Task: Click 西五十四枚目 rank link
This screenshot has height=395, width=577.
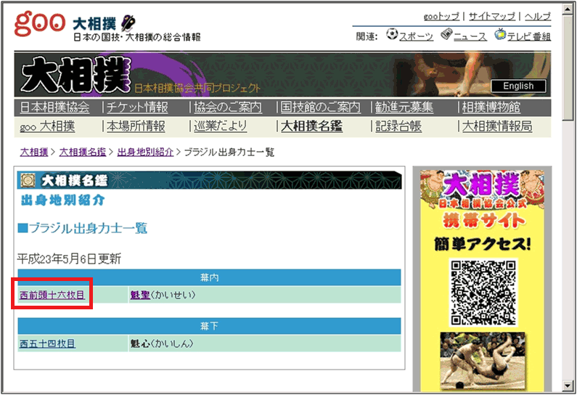Action: pyautogui.click(x=47, y=343)
